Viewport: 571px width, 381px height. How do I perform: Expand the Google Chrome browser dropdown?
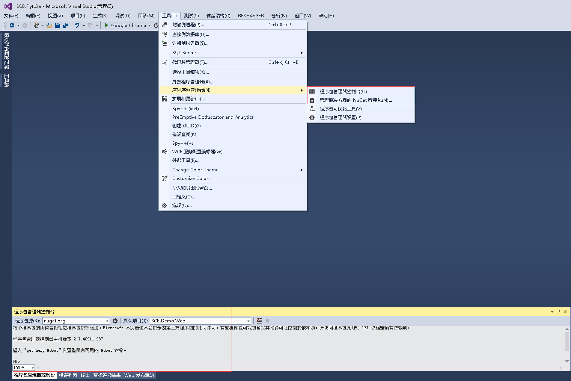click(x=149, y=26)
